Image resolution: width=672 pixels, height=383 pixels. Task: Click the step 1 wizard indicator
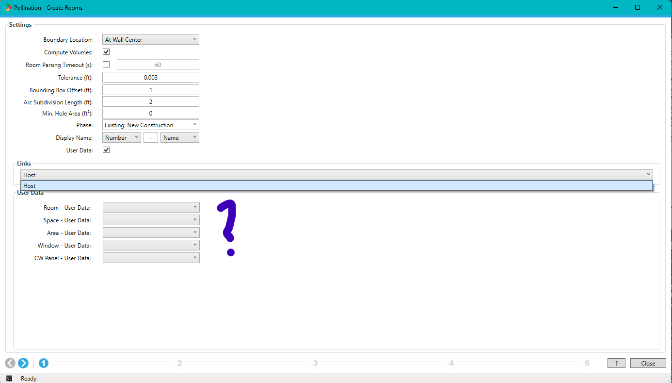pyautogui.click(x=44, y=363)
